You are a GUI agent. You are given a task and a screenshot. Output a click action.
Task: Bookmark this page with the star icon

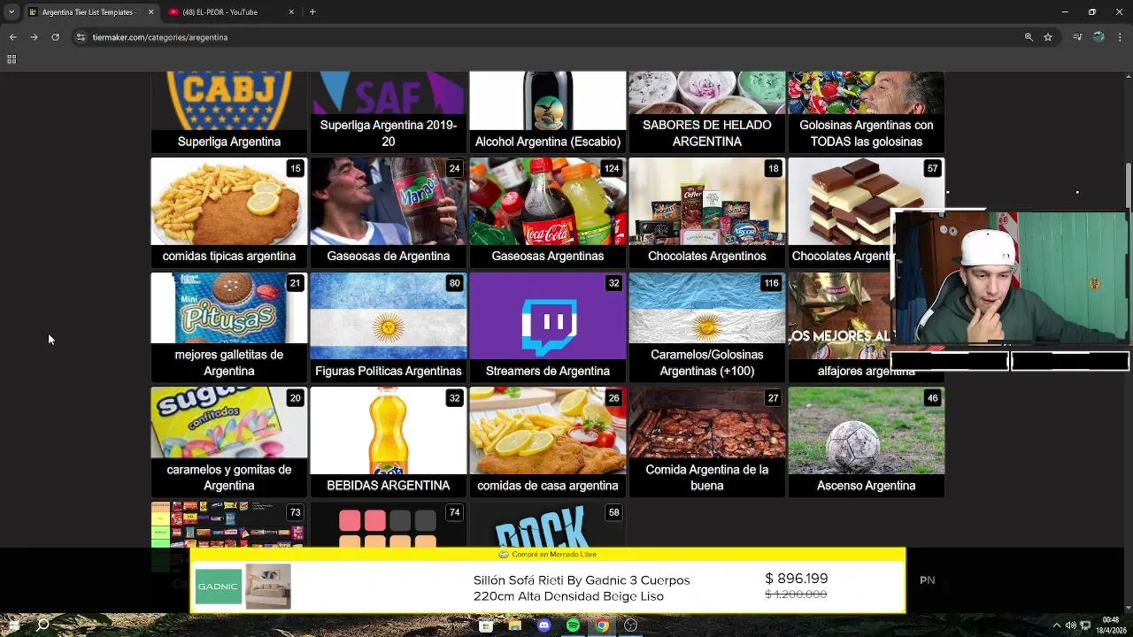pos(1048,37)
